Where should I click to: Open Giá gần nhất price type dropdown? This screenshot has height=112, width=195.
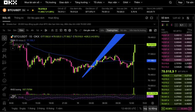[x=91, y=30]
